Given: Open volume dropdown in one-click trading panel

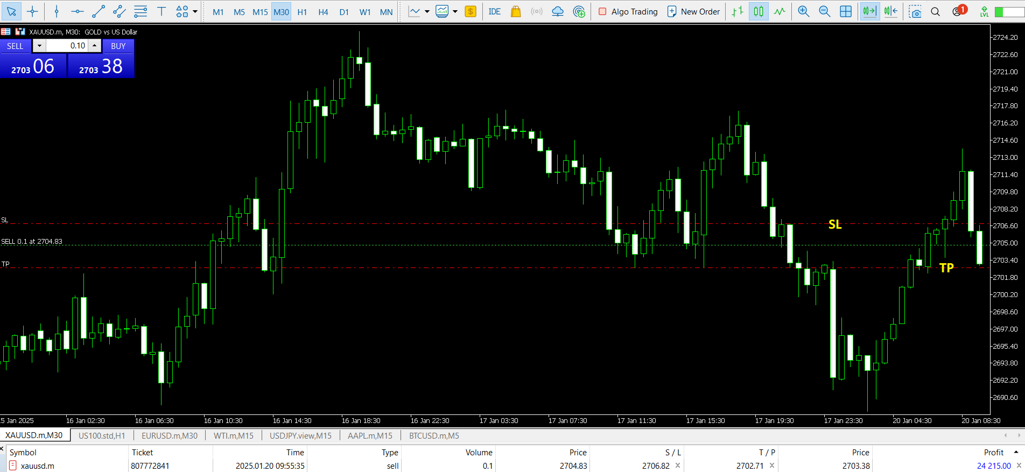Looking at the screenshot, I should click(x=39, y=46).
